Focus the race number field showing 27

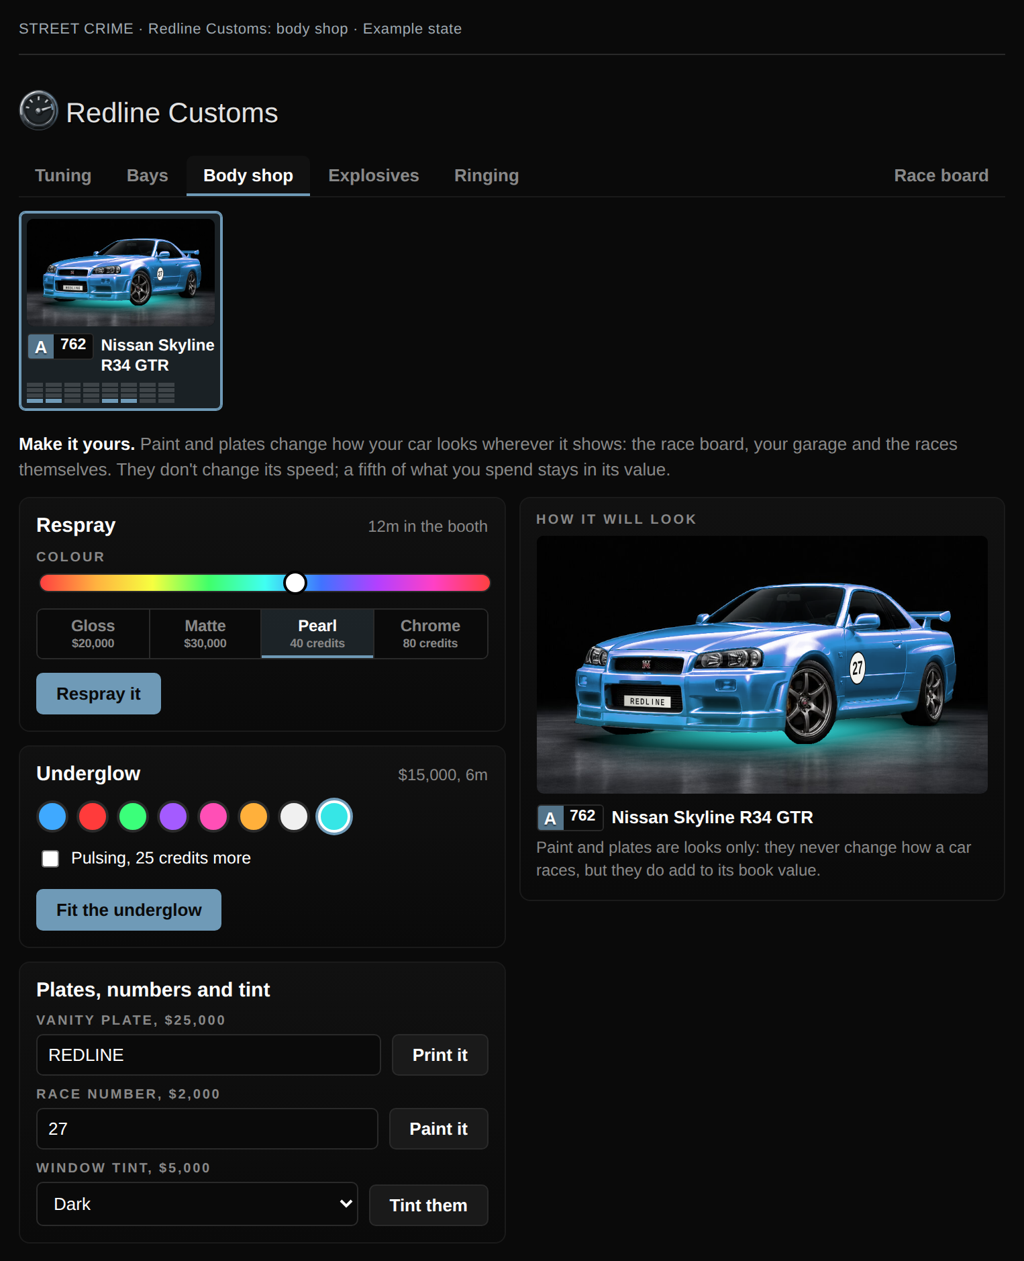tap(207, 1129)
